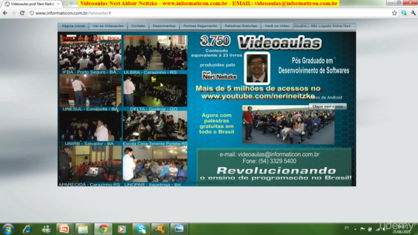Open Ver as Videoaulas menu item
The height and width of the screenshot is (235, 418).
(108, 26)
